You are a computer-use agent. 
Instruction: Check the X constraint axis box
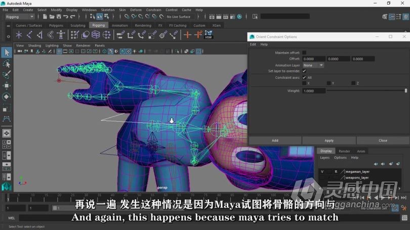click(x=304, y=83)
